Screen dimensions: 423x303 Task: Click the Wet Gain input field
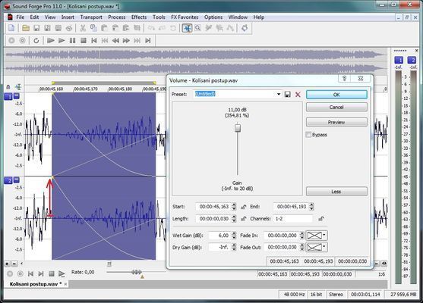pos(220,236)
